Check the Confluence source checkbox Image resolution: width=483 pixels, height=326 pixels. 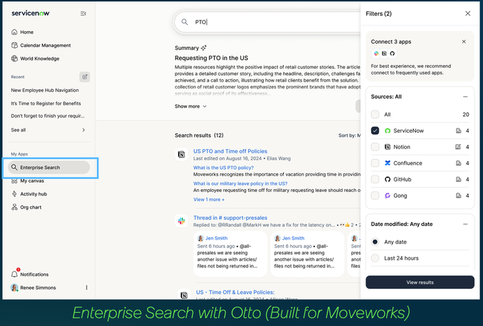click(375, 163)
